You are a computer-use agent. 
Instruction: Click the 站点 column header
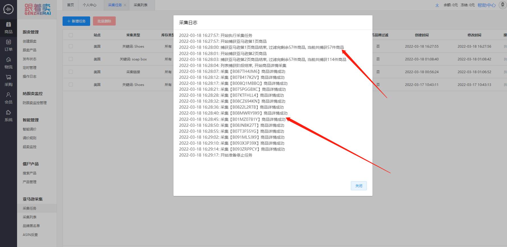(x=97, y=35)
